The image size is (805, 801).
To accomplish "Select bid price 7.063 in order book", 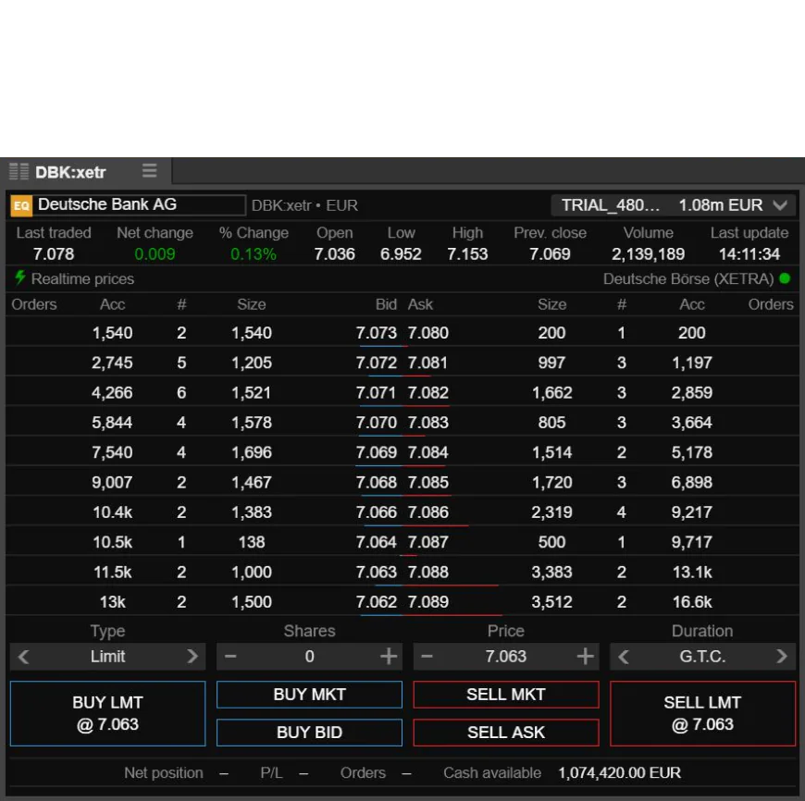I will [377, 572].
